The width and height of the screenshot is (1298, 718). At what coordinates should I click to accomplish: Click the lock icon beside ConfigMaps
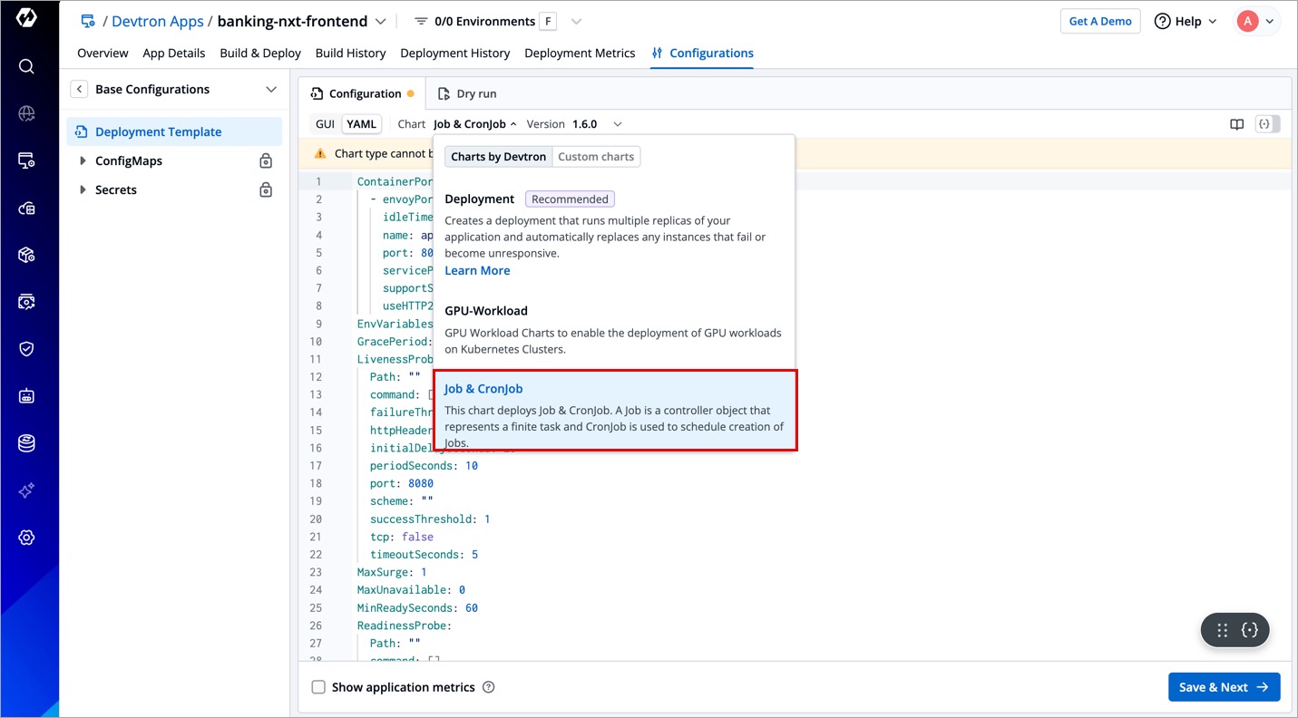(x=266, y=160)
